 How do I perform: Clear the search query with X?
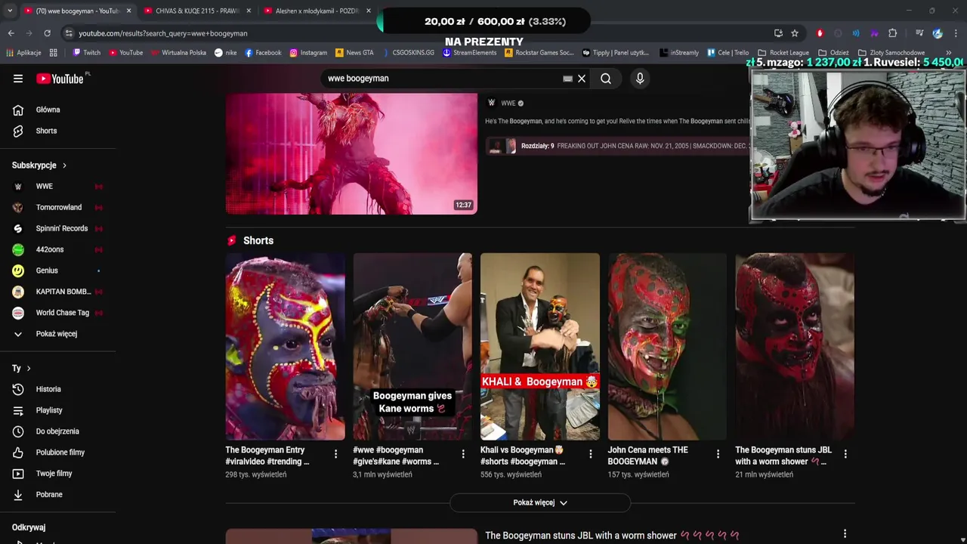[x=582, y=79]
